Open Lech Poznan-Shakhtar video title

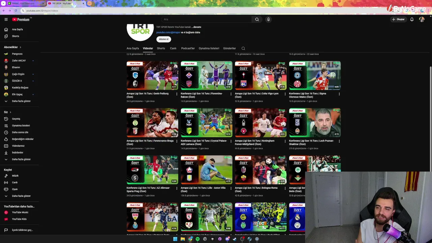coord(311,142)
